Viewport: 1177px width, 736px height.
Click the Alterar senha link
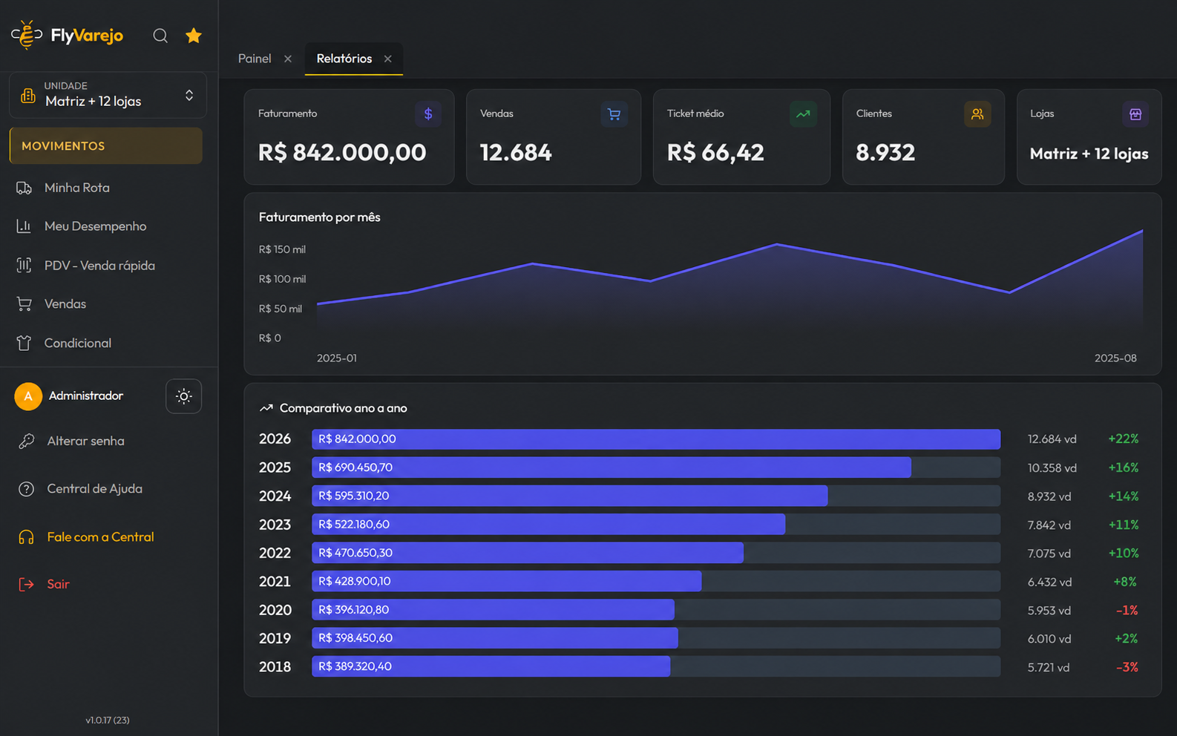86,441
